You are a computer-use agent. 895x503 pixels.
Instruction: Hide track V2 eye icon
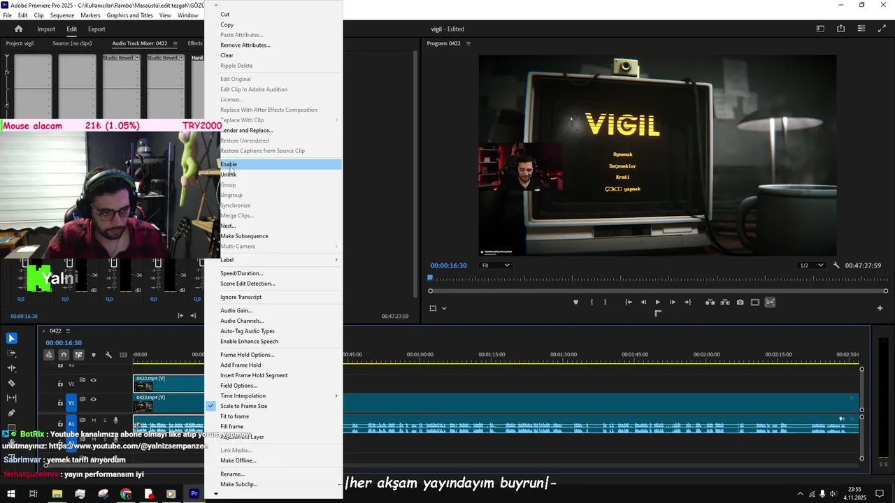pyautogui.click(x=93, y=381)
